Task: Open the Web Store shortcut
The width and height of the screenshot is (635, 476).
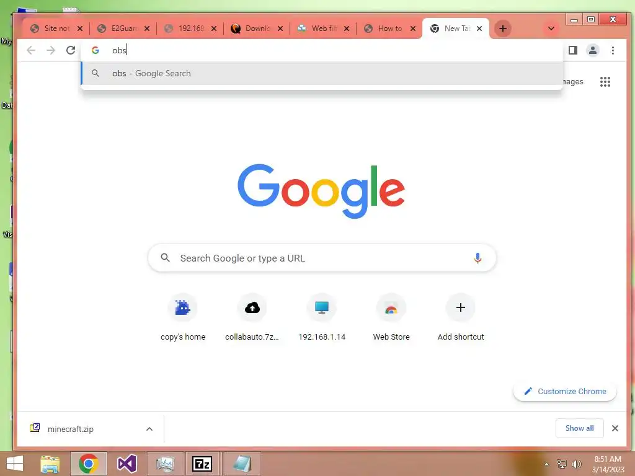Action: [x=391, y=319]
